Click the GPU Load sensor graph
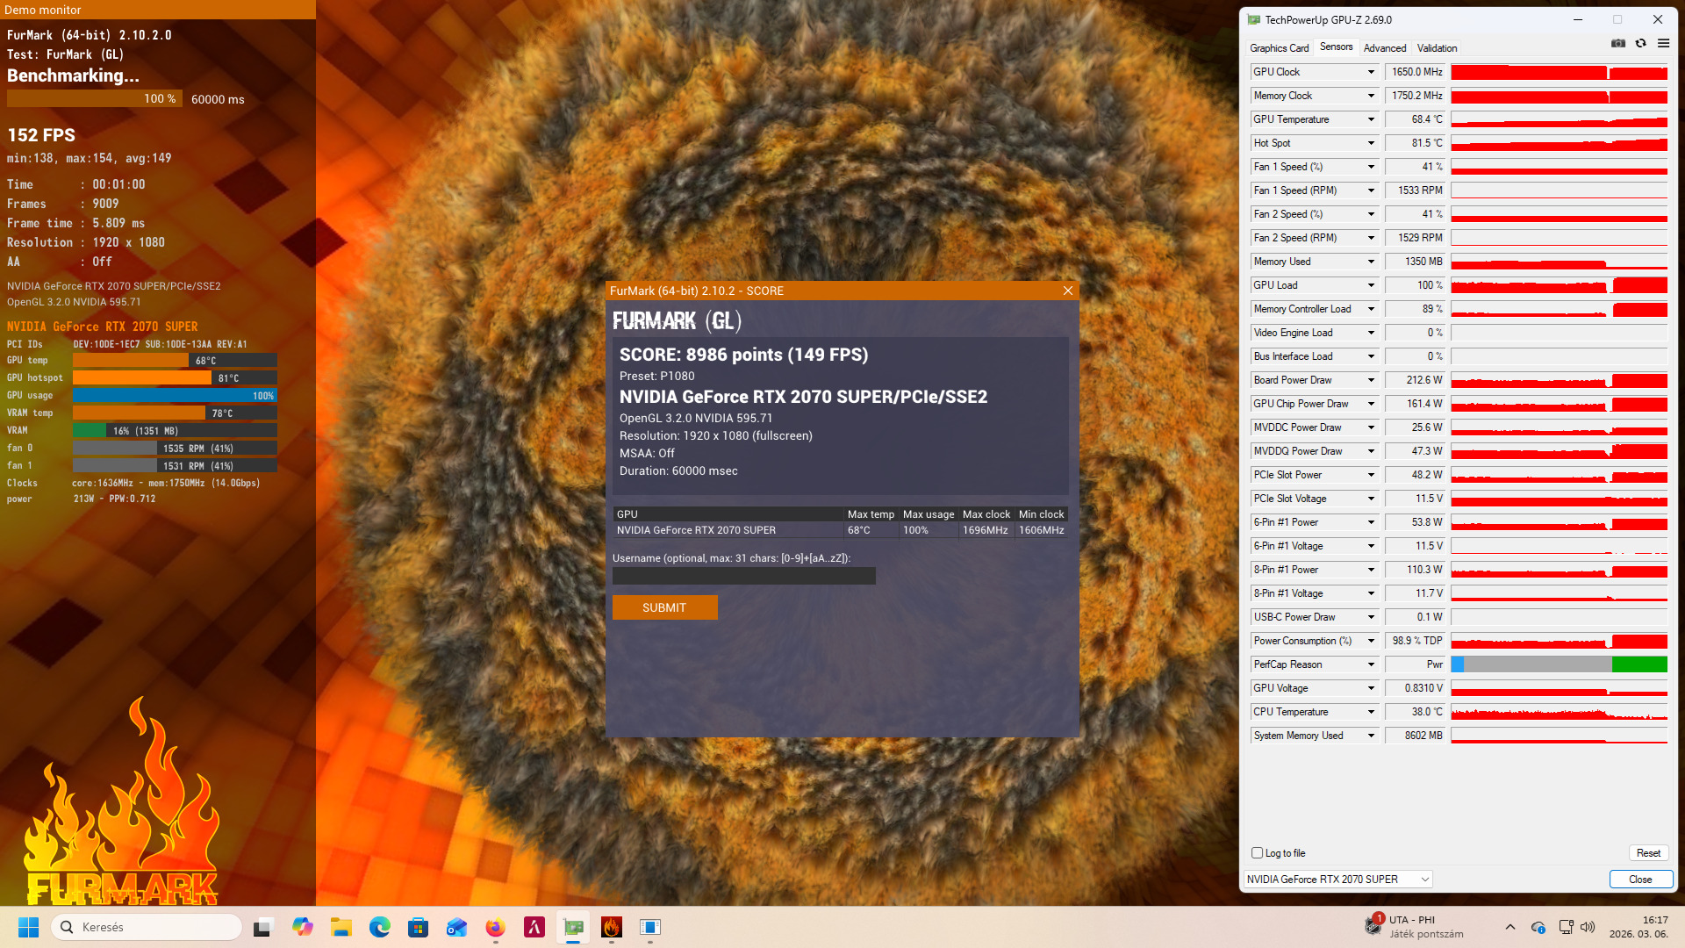Screen dimensions: 1685x948 click(1559, 285)
